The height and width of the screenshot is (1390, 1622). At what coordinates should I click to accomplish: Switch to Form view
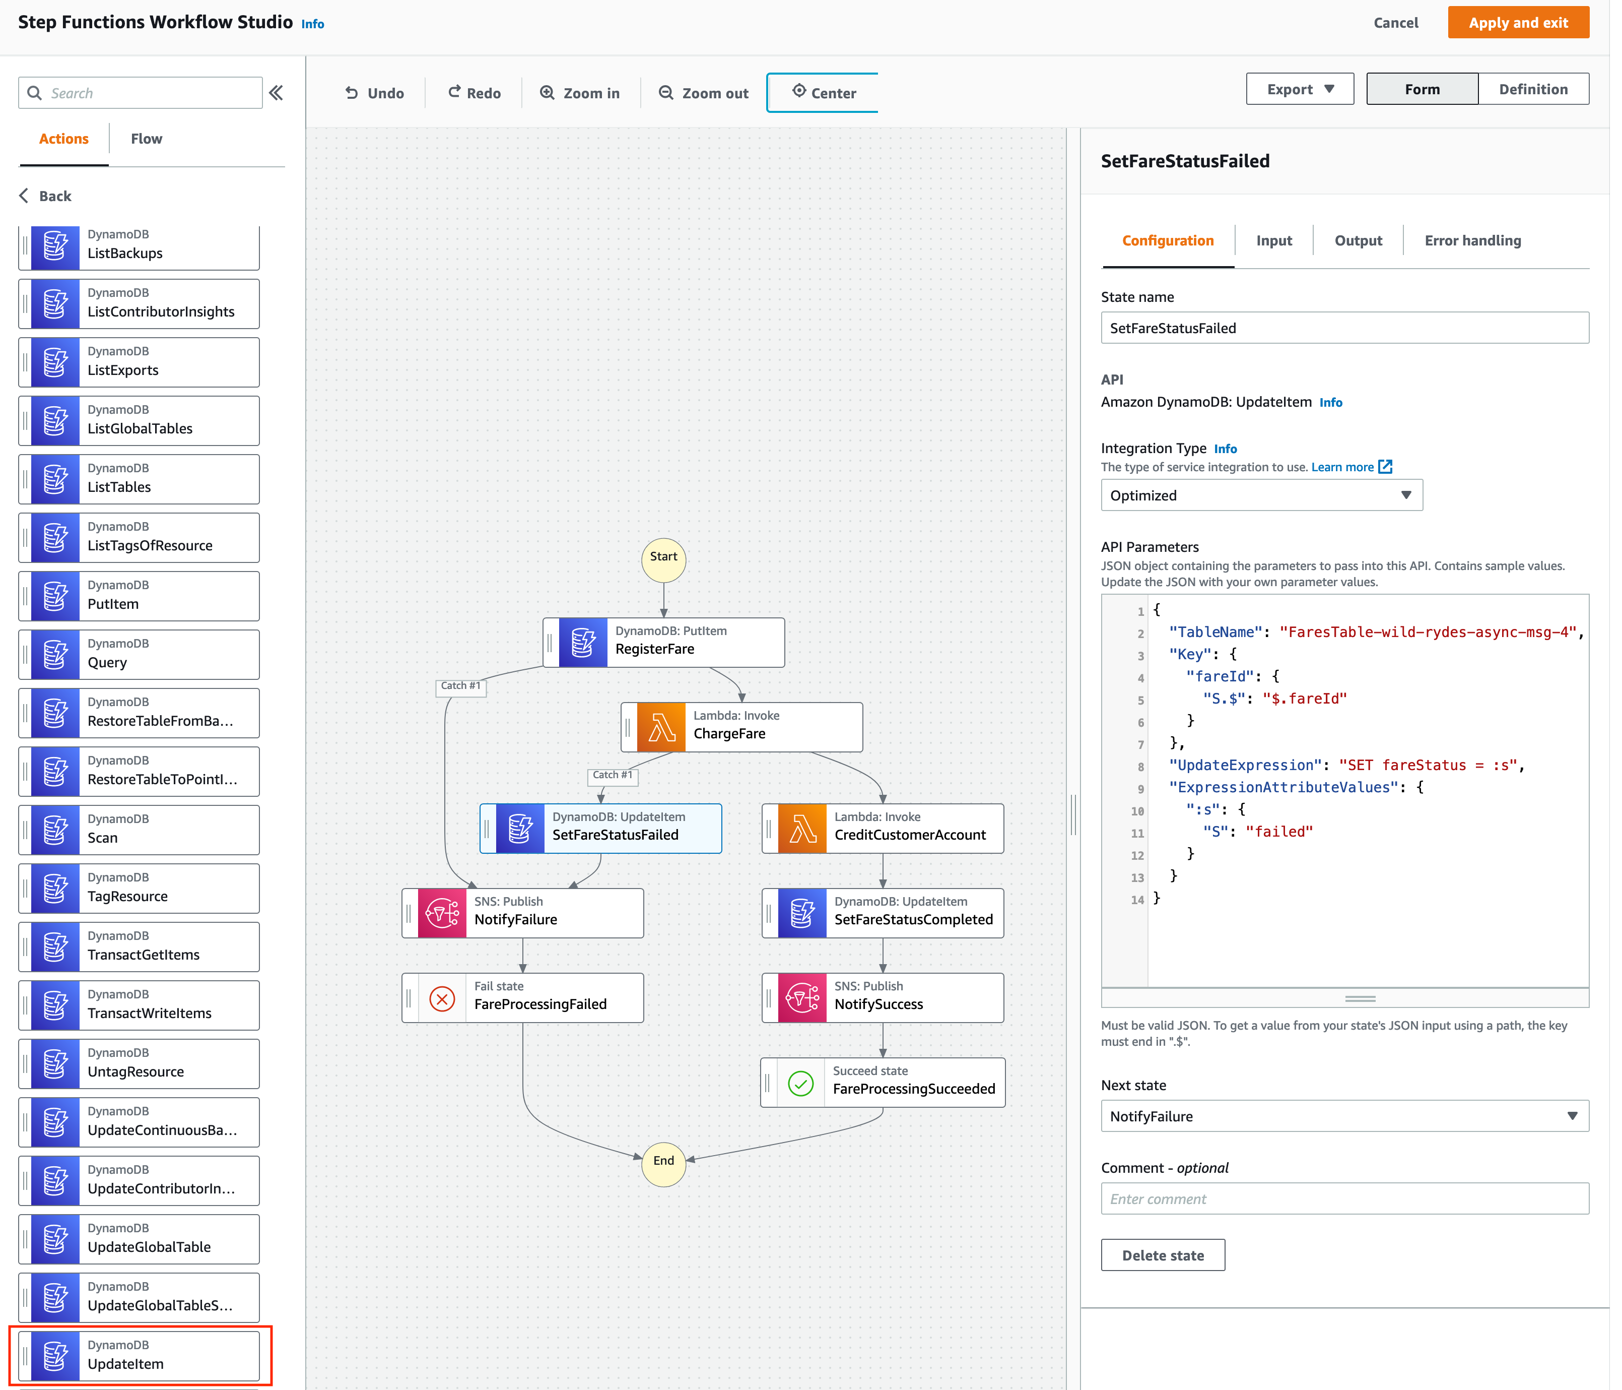click(1423, 89)
